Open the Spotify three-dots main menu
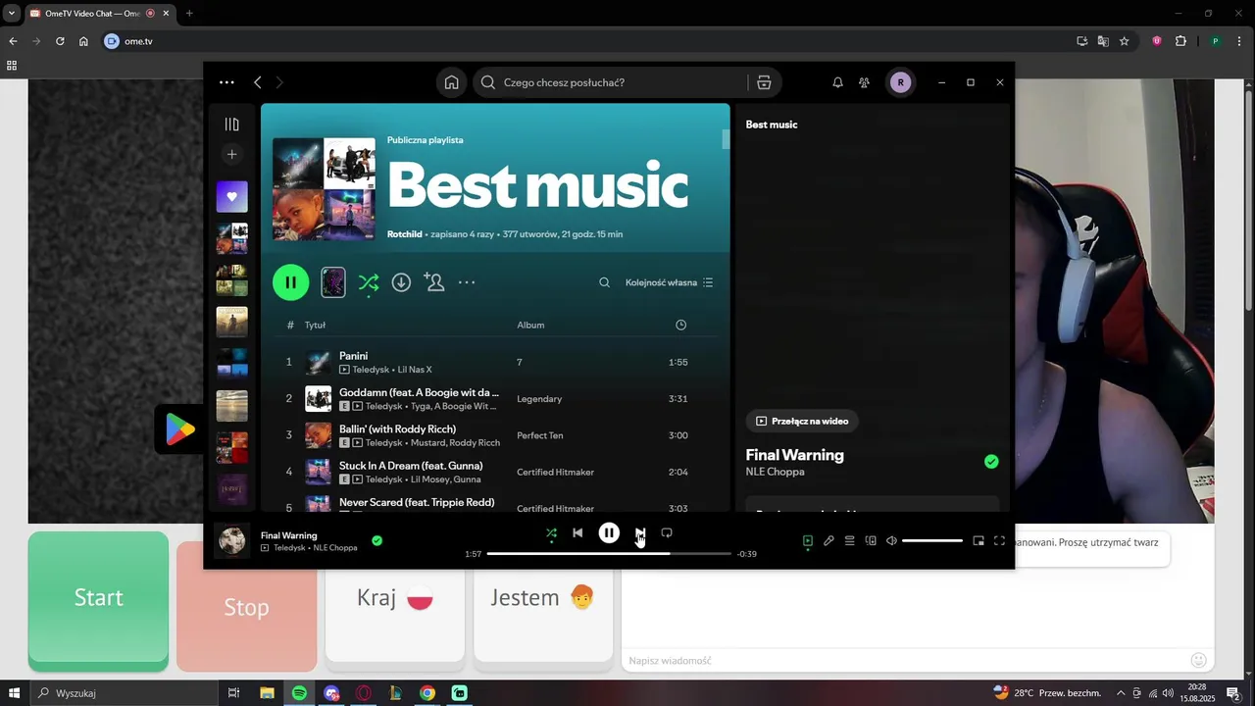This screenshot has width=1255, height=706. pos(226,82)
